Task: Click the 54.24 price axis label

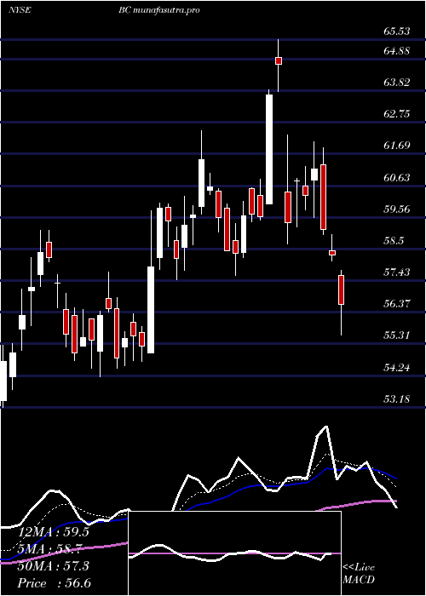Action: click(x=397, y=367)
